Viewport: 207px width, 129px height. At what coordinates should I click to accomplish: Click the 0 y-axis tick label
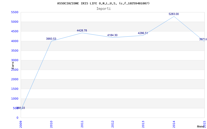[x=17, y=118]
